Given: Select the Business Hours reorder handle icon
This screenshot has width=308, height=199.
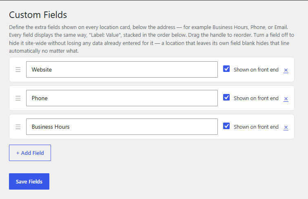Looking at the screenshot, I should point(18,127).
